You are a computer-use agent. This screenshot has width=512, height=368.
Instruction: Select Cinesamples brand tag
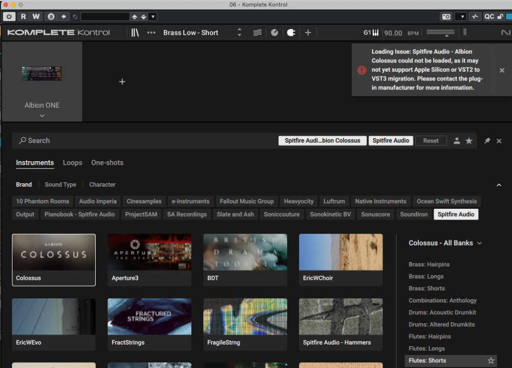[144, 201]
